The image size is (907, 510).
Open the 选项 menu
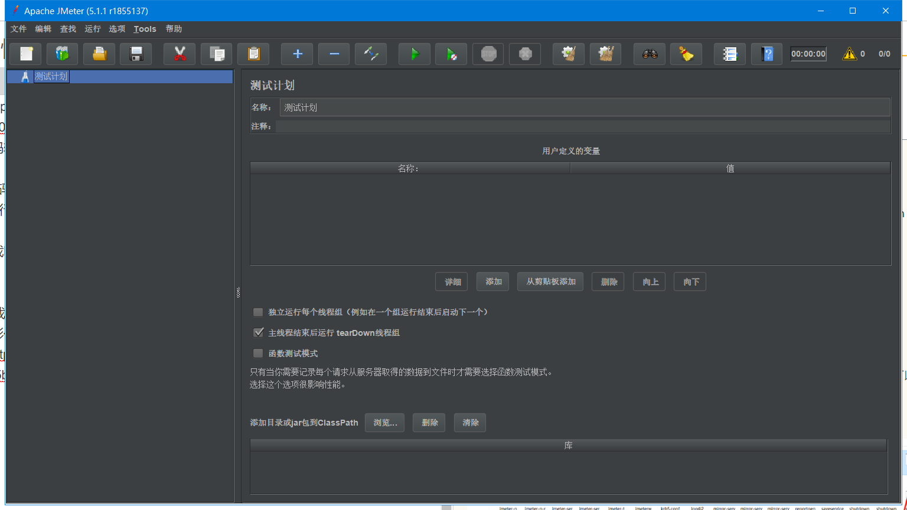tap(117, 29)
